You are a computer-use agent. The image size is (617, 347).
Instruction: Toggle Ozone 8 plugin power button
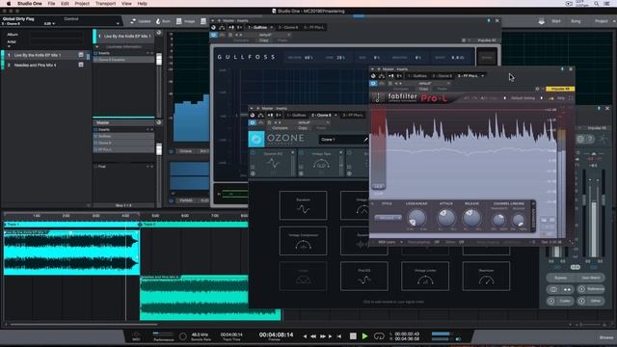[253, 122]
